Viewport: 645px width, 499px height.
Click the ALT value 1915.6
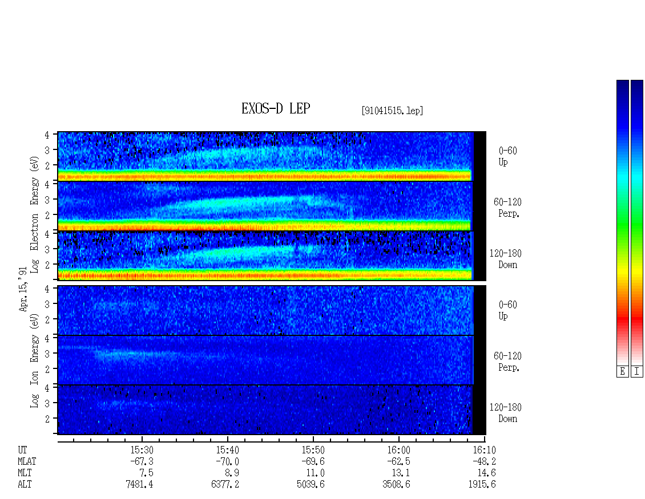482,485
